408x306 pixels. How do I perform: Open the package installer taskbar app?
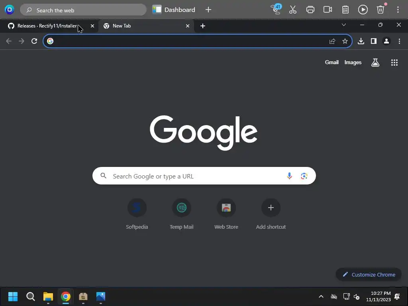pos(83,296)
